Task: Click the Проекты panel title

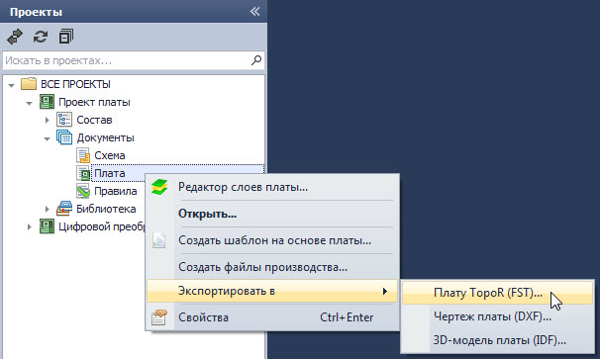Action: pos(36,12)
